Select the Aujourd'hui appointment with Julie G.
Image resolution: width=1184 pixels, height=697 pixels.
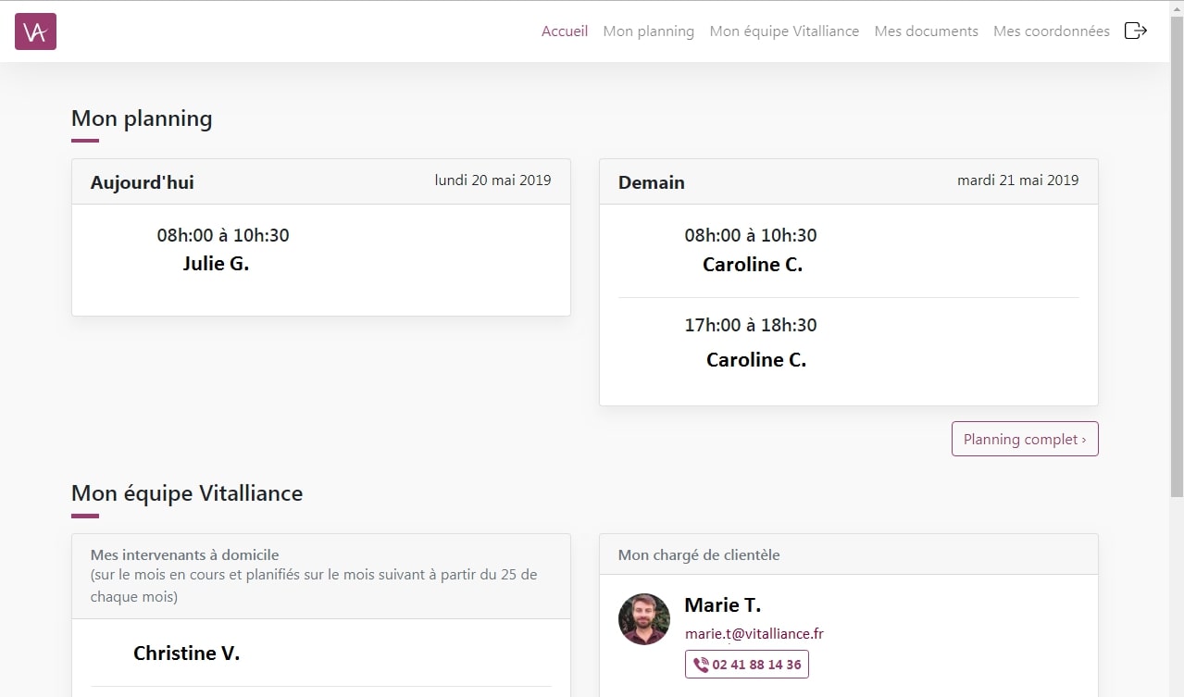click(x=222, y=249)
